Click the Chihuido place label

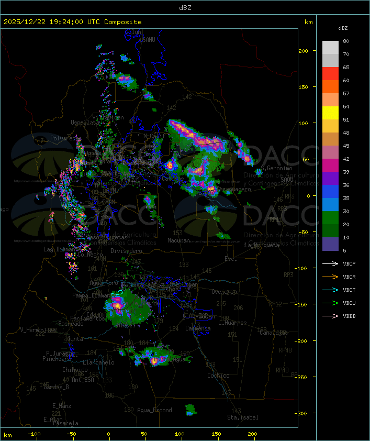(75, 370)
